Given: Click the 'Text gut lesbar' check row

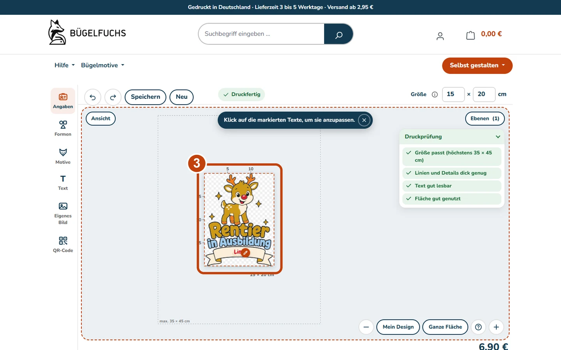Looking at the screenshot, I should [x=452, y=186].
